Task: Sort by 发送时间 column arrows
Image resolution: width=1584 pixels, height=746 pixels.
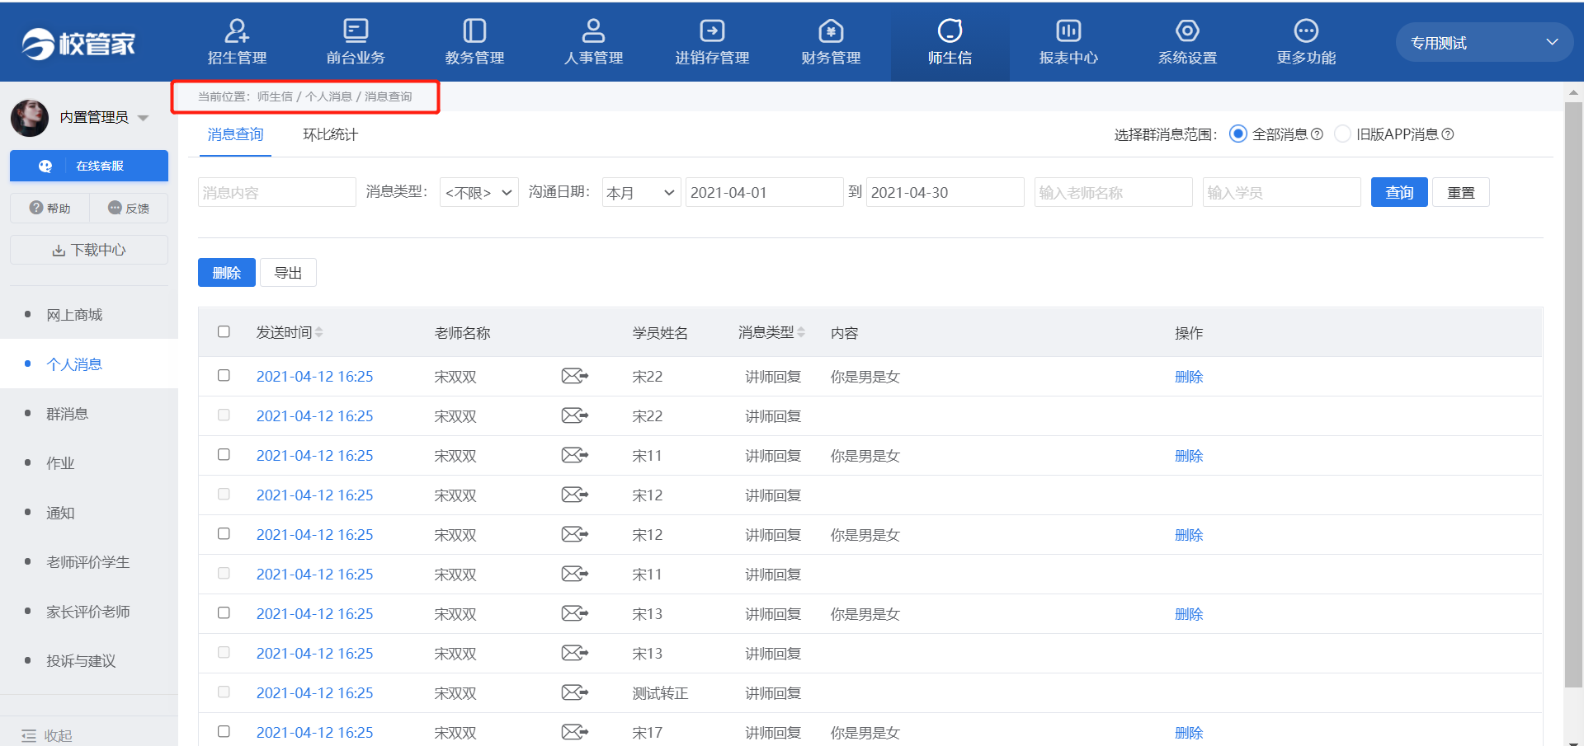Action: click(319, 332)
